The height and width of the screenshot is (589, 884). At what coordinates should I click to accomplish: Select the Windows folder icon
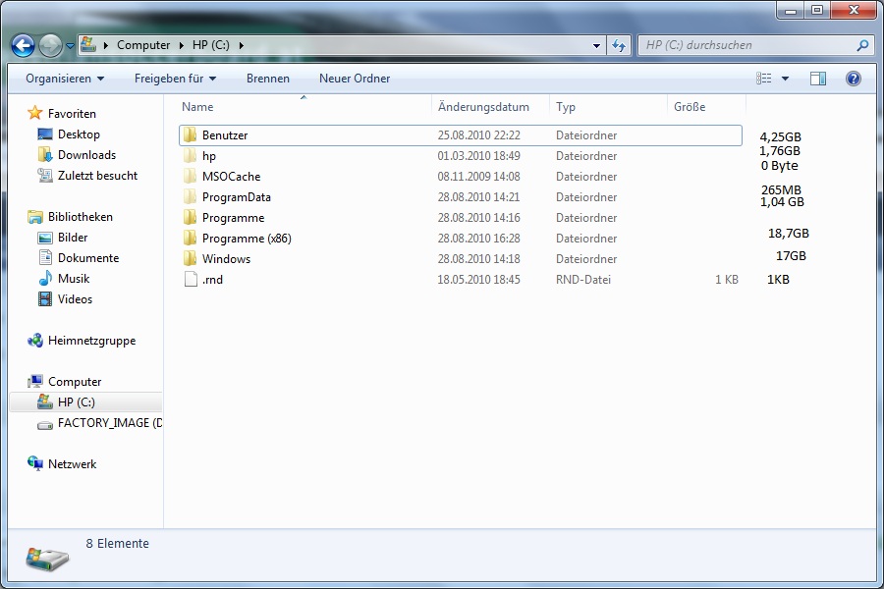[x=191, y=259]
